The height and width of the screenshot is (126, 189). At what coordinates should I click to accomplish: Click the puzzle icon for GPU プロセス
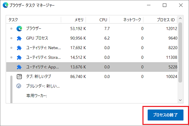[x=19, y=38]
